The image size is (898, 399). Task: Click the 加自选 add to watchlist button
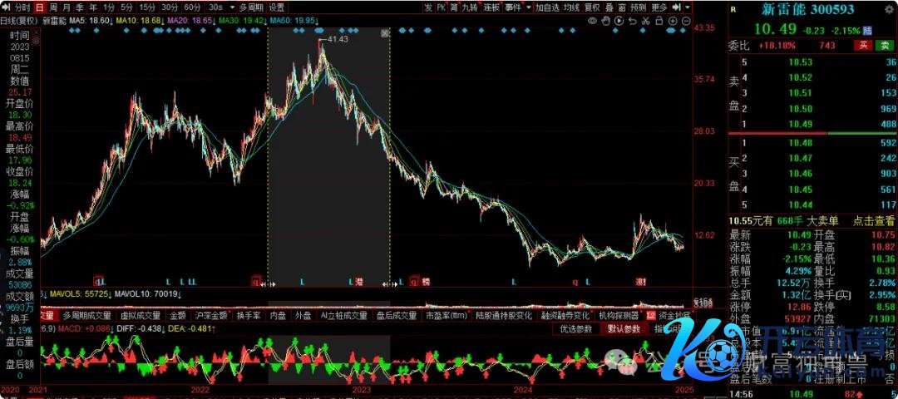point(547,7)
